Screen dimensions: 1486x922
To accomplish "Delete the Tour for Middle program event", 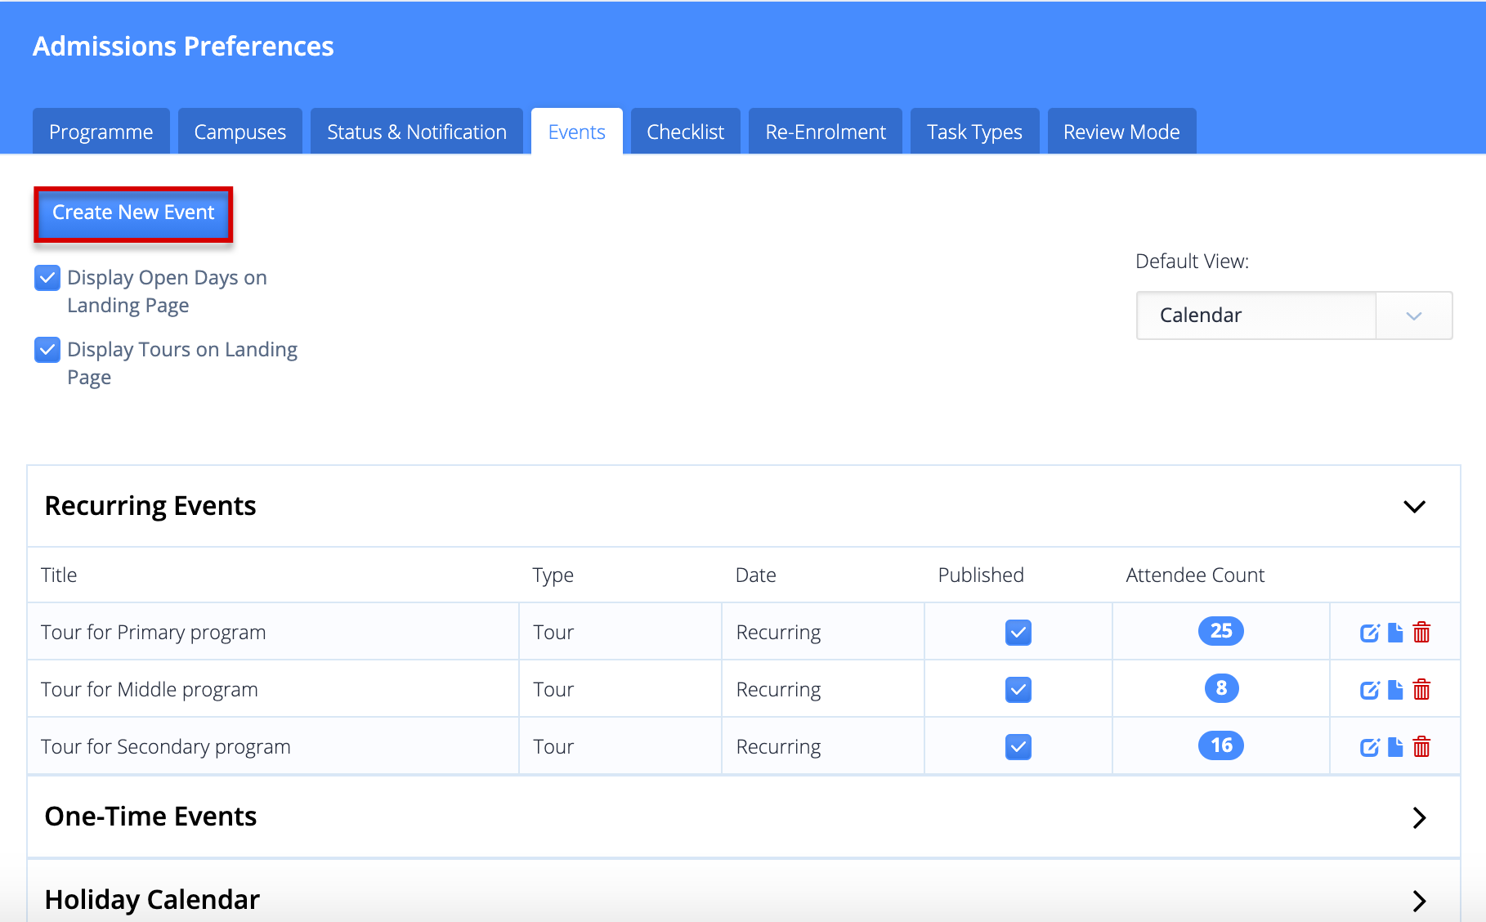I will pyautogui.click(x=1421, y=690).
